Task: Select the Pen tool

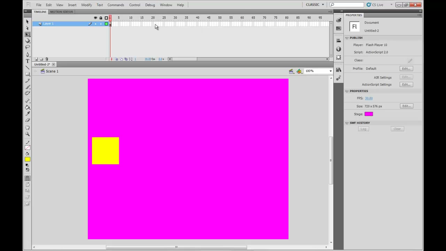Action: point(28,55)
